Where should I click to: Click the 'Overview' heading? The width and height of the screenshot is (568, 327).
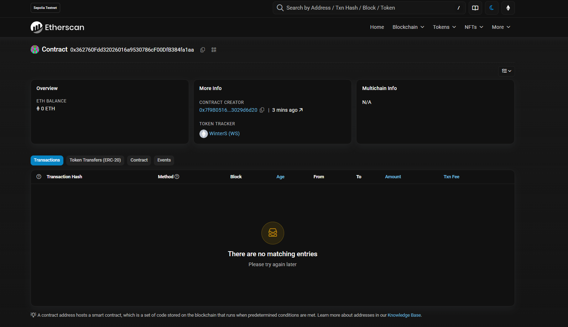click(47, 89)
